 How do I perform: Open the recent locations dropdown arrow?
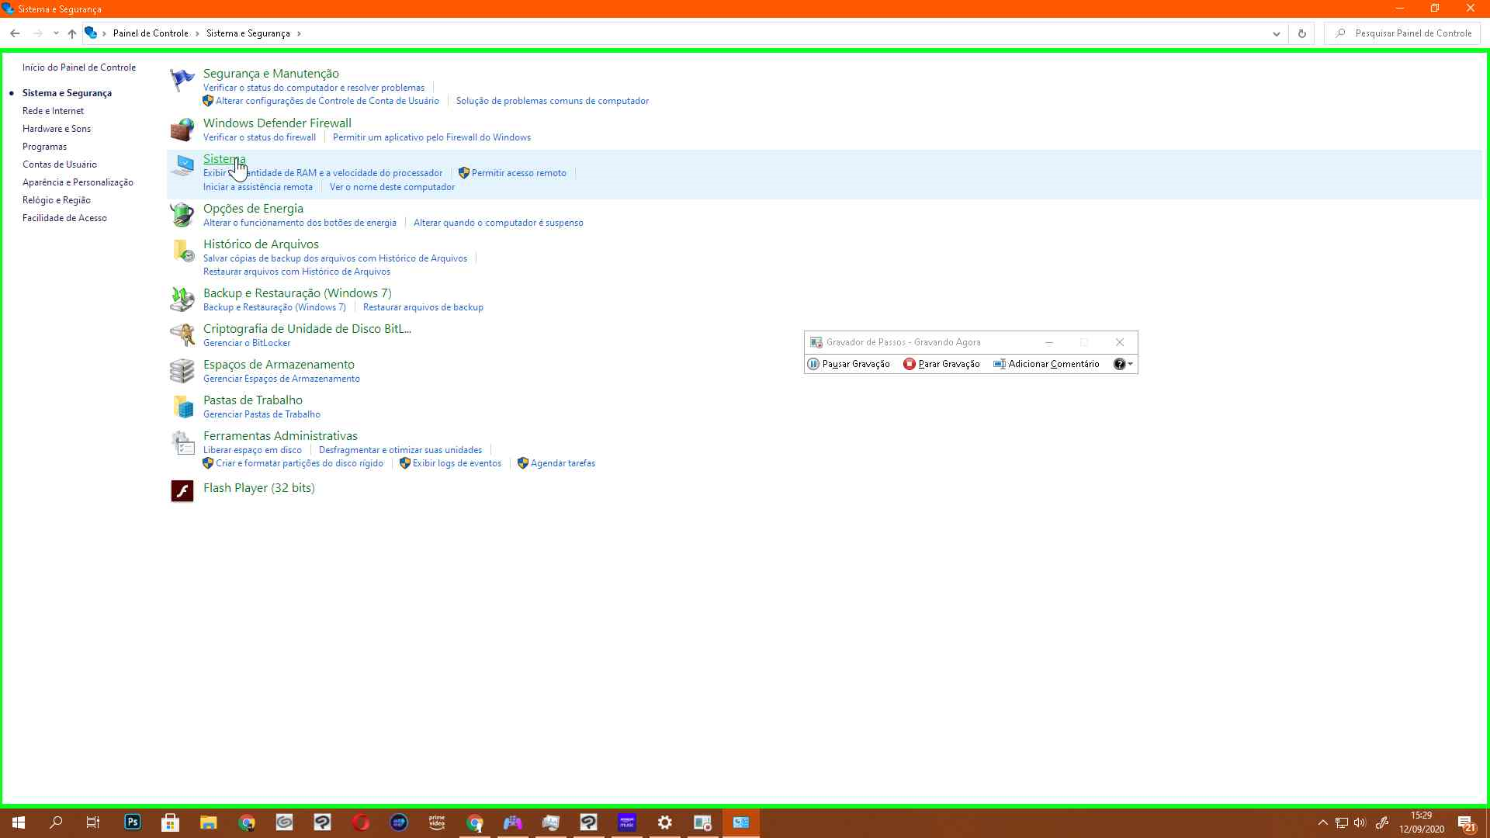pos(56,33)
